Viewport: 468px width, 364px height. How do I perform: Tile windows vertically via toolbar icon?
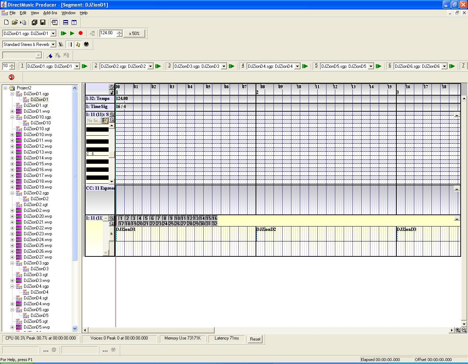74,23
